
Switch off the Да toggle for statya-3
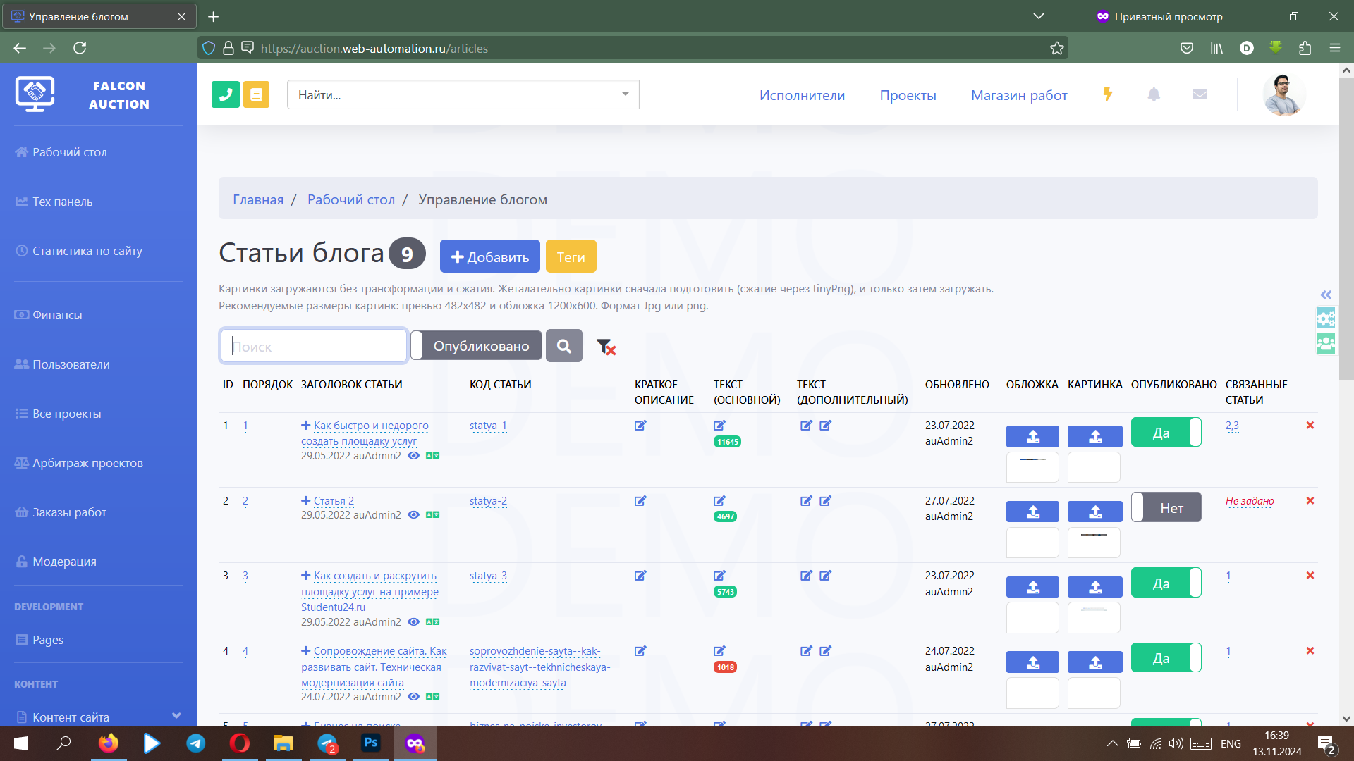coord(1166,582)
